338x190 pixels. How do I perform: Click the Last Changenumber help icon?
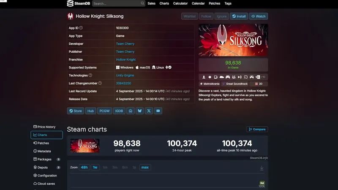tap(100, 83)
